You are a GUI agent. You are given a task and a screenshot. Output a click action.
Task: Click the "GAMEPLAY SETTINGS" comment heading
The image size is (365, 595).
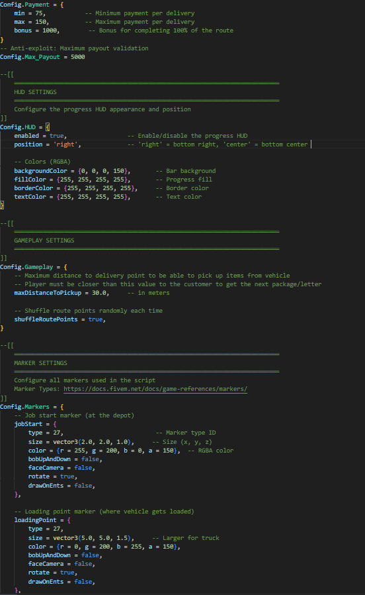coord(44,241)
